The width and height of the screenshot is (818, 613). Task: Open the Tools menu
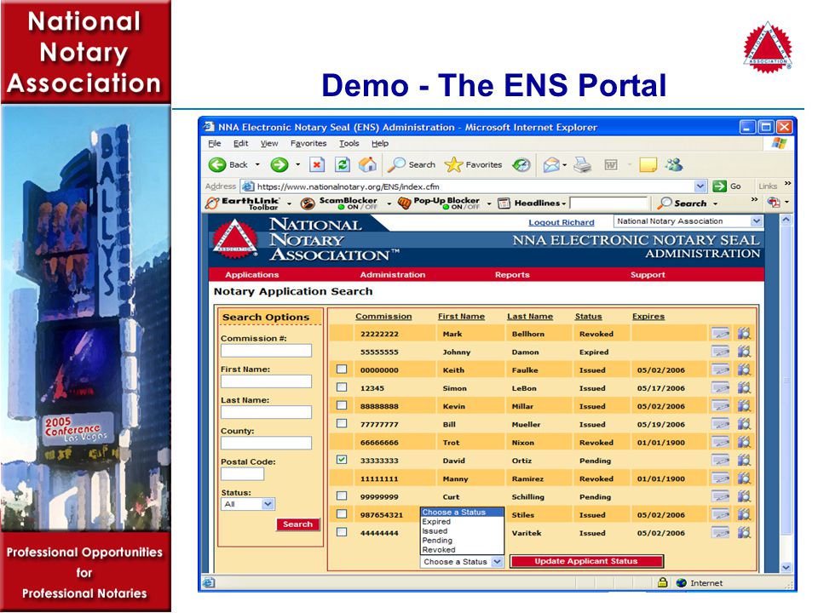(349, 143)
